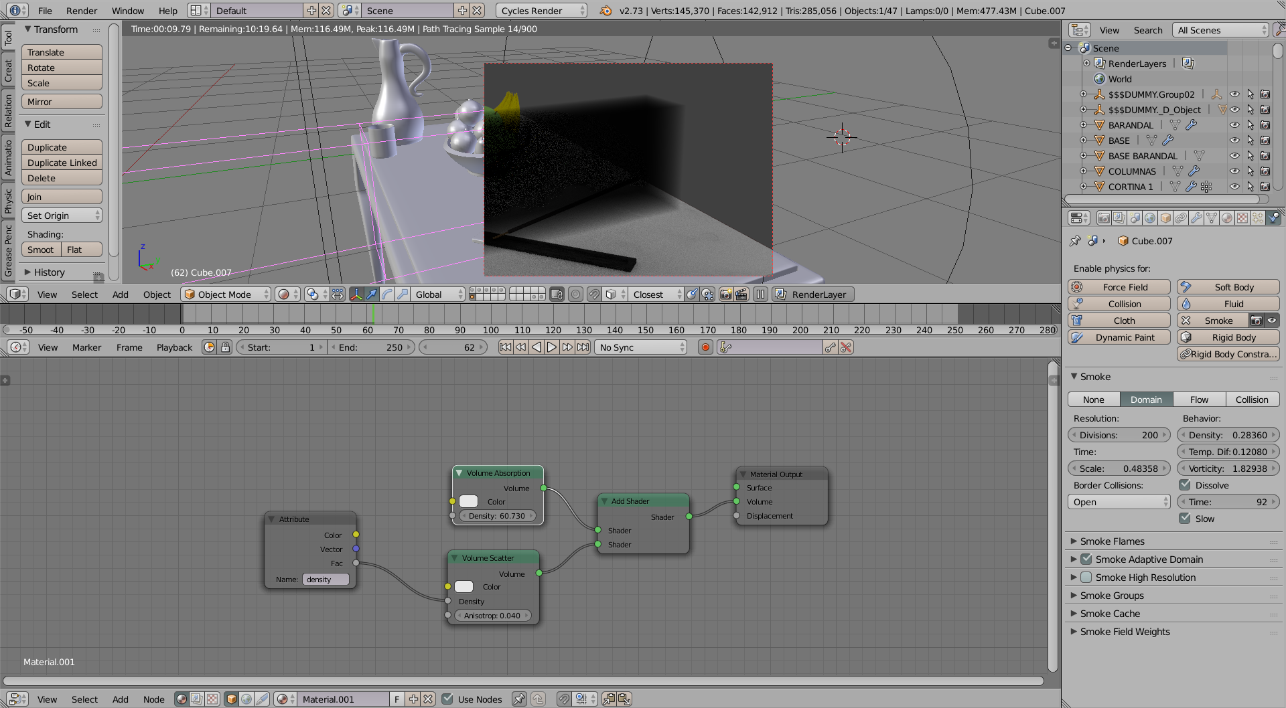The image size is (1286, 708).
Task: Open the Cycles Render engine dropdown
Action: (542, 11)
